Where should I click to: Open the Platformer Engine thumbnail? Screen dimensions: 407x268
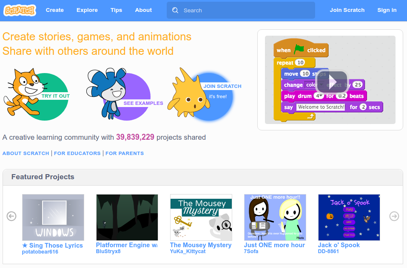(x=127, y=217)
